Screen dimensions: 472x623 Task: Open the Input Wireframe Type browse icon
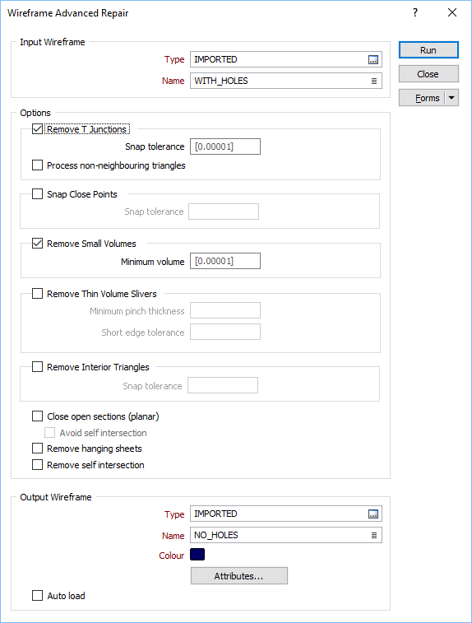(373, 59)
